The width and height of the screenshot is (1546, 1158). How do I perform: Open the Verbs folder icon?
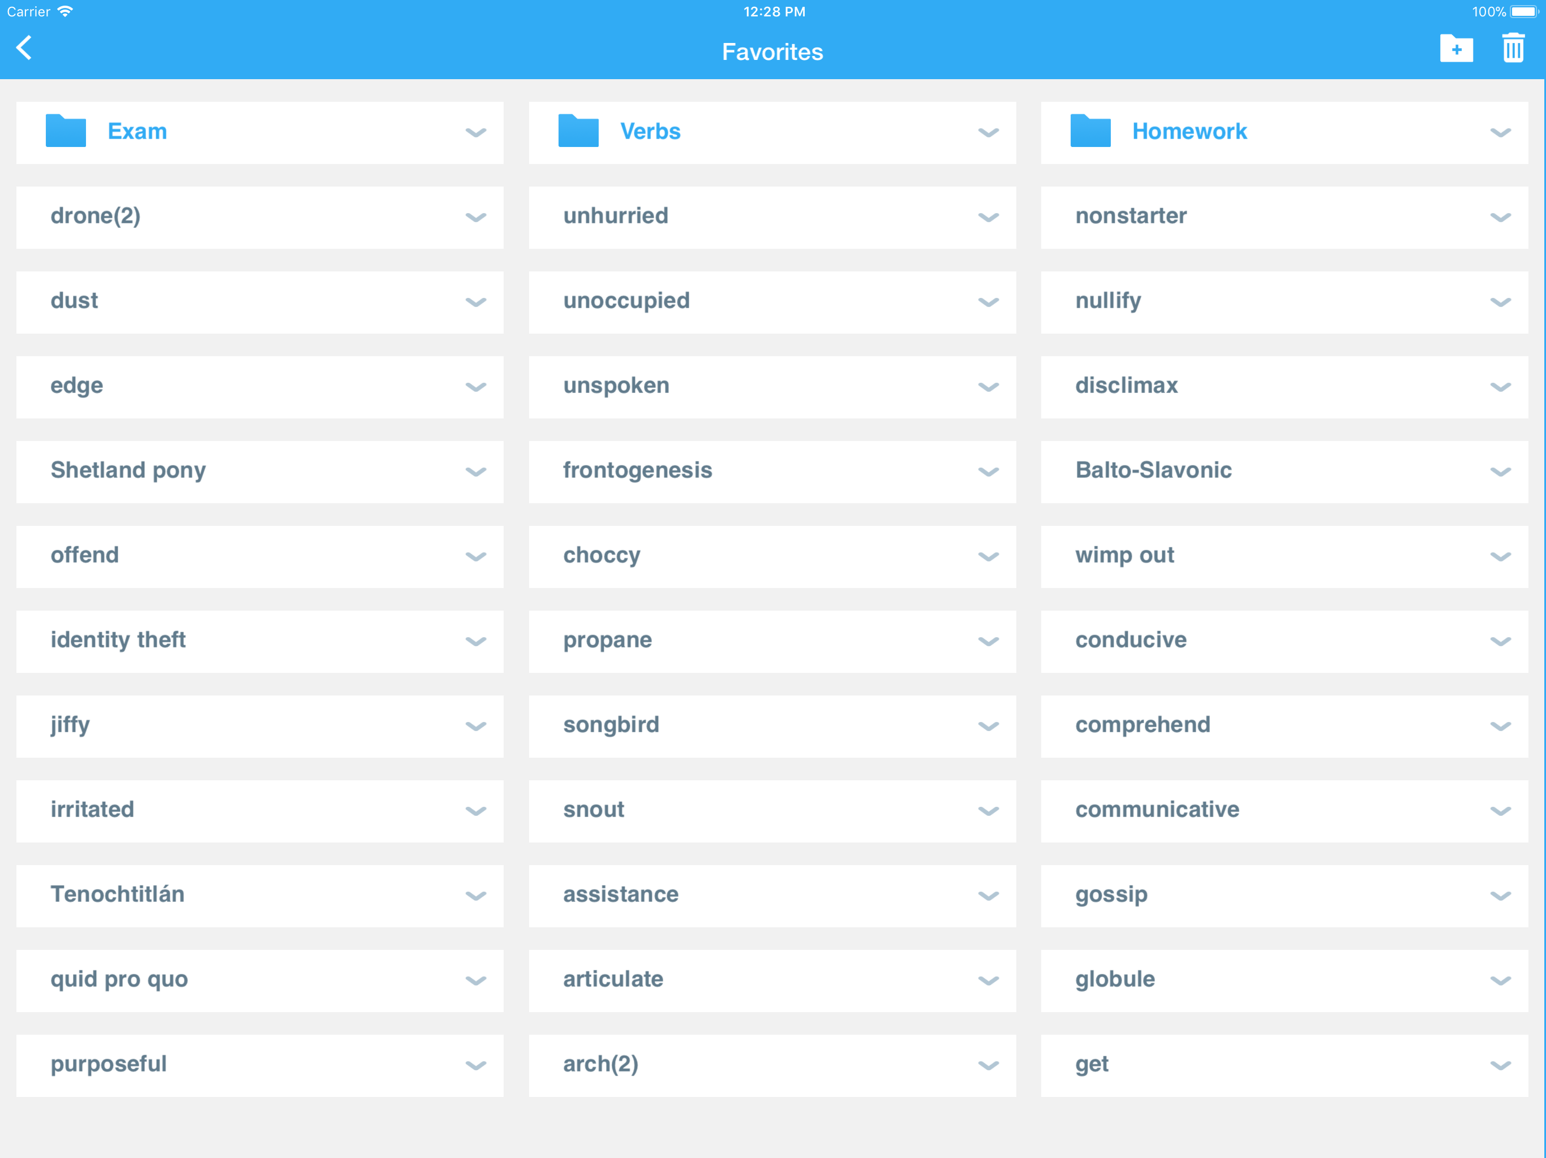pos(578,131)
